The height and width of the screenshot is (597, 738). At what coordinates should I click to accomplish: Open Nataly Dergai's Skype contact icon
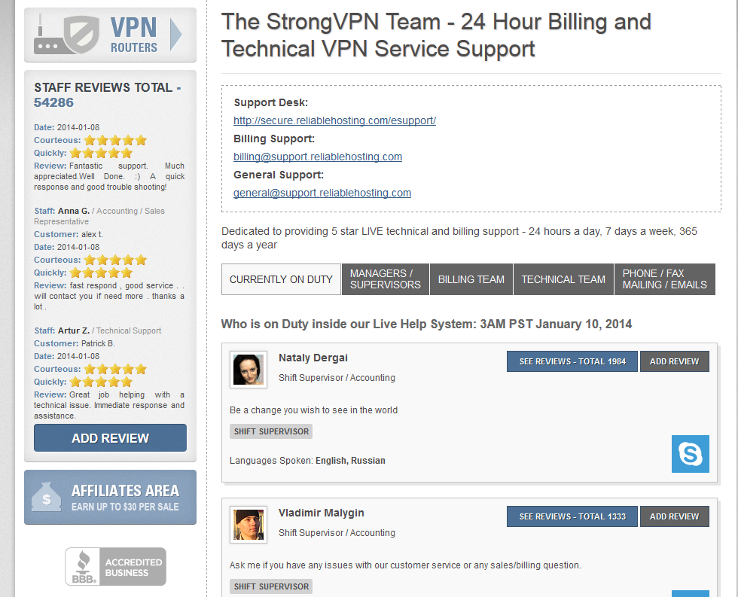pos(690,454)
